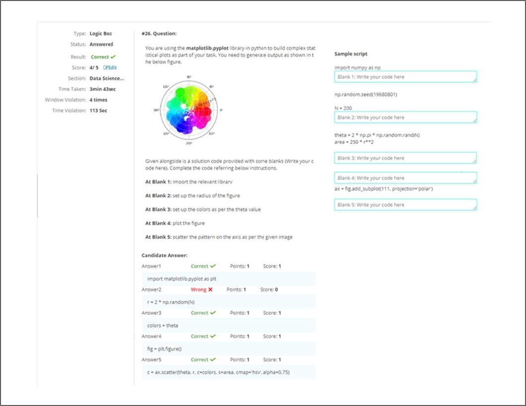The width and height of the screenshot is (526, 406).
Task: Focus the Blank 5 code input field
Action: (x=405, y=205)
